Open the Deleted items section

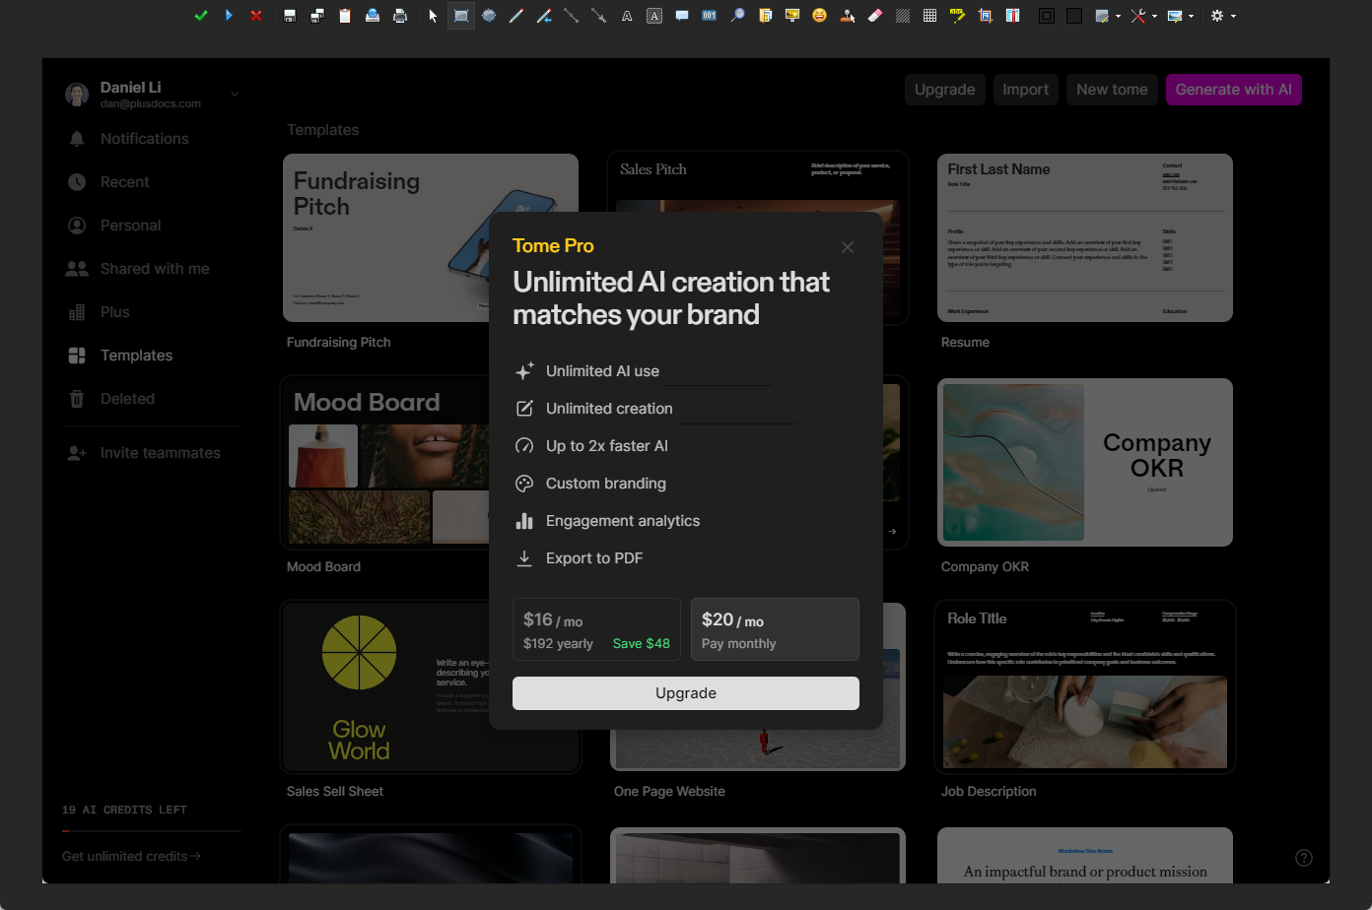(127, 399)
